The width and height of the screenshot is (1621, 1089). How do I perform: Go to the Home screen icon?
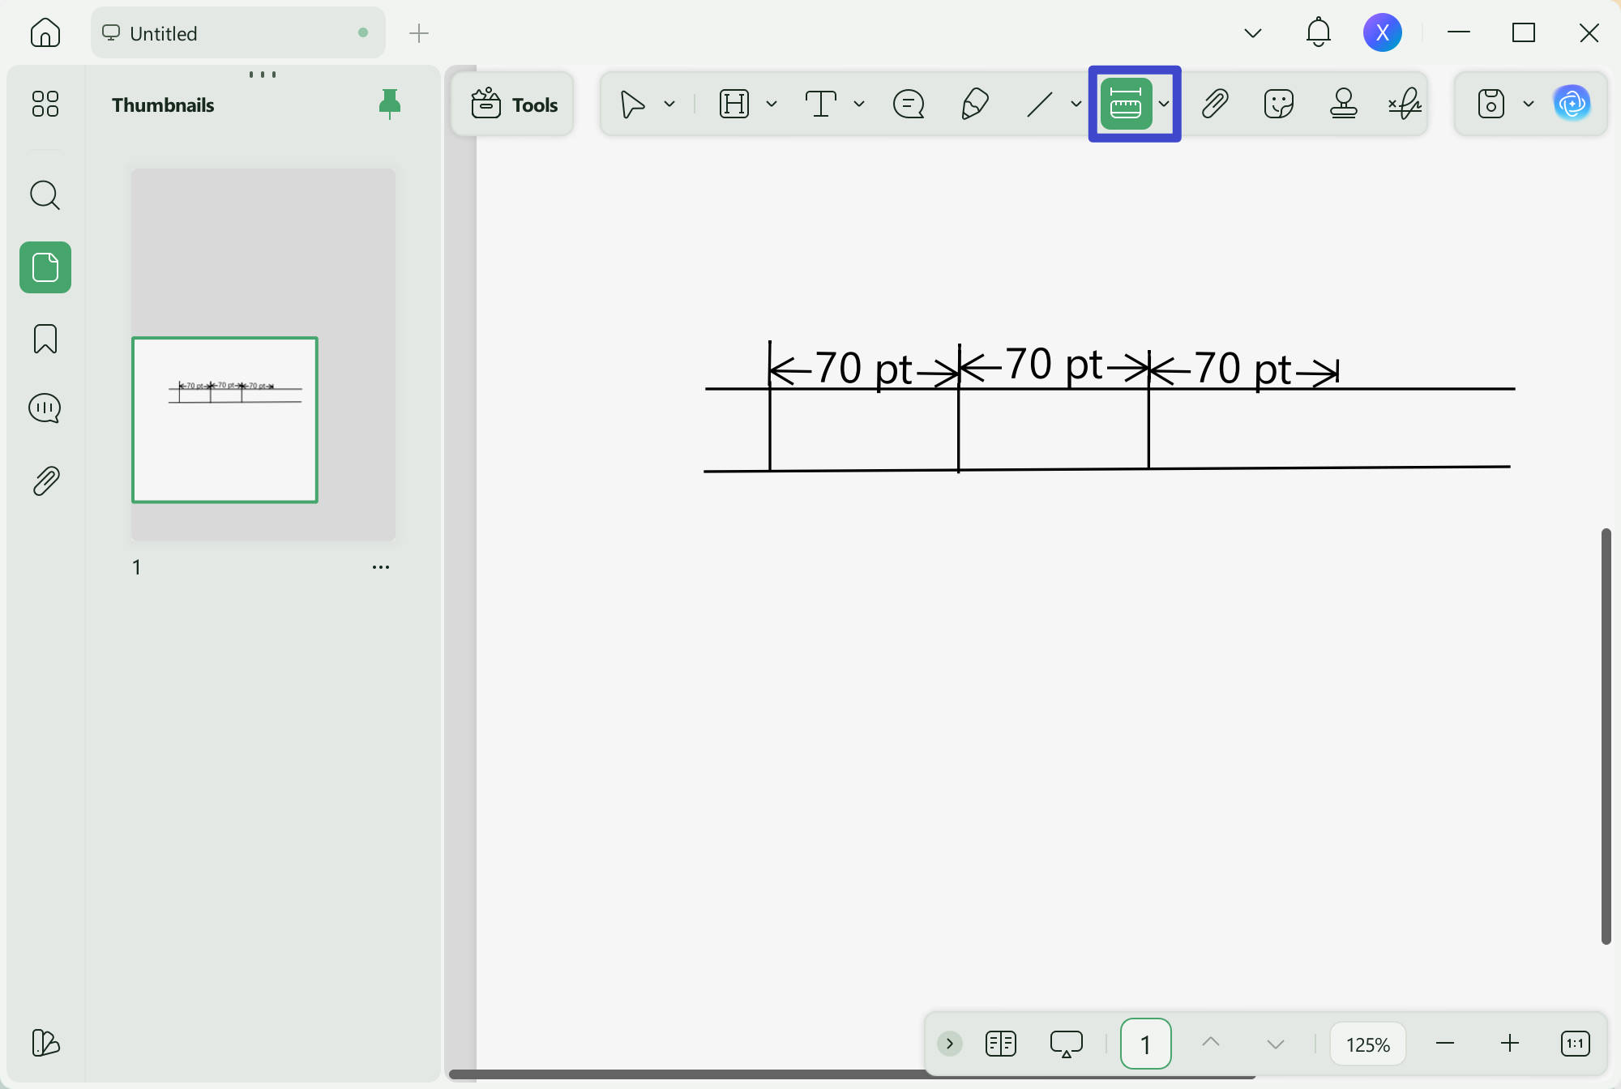point(45,33)
